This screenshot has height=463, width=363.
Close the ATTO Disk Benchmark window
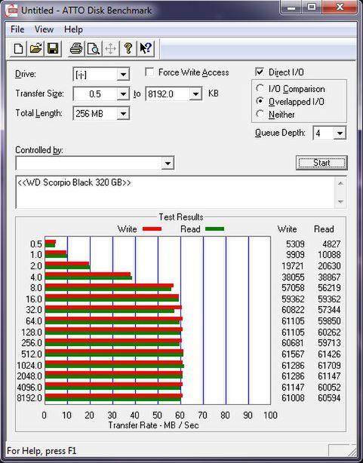coord(340,8)
